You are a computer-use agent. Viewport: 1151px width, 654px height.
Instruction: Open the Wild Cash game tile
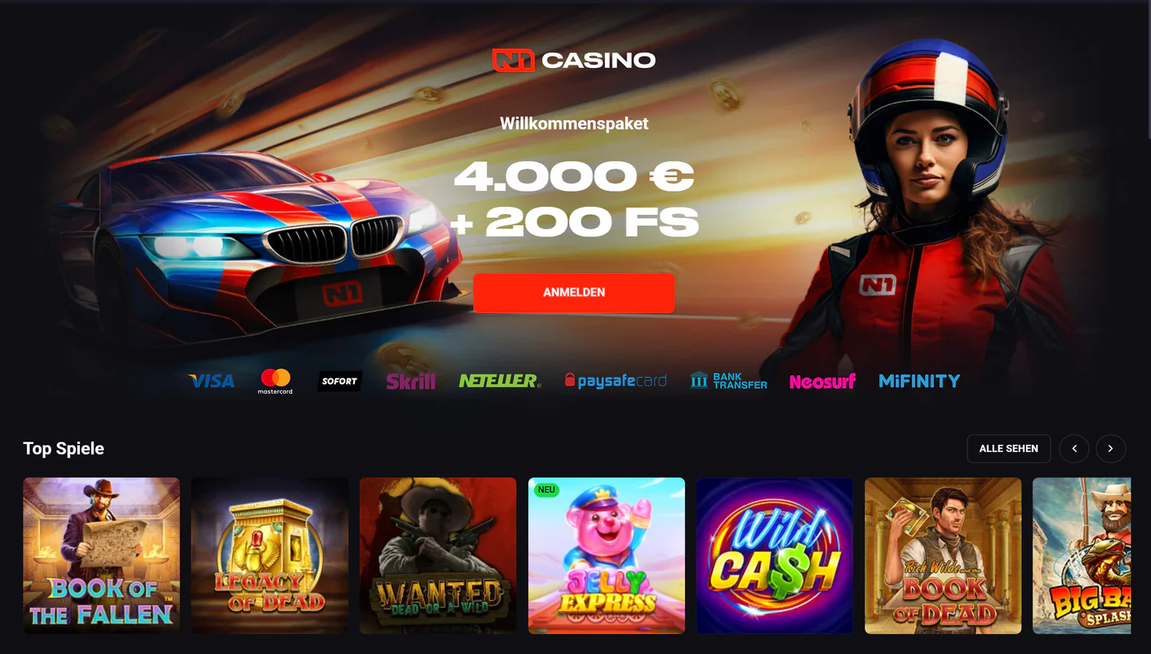coord(775,556)
